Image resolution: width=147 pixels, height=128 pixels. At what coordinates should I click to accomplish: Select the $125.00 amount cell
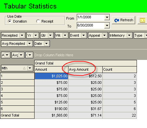click(51, 102)
